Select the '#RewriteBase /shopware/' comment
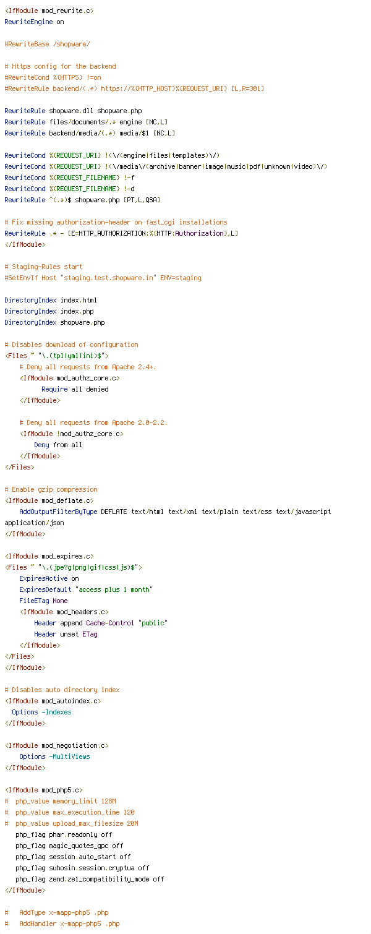 47,44
